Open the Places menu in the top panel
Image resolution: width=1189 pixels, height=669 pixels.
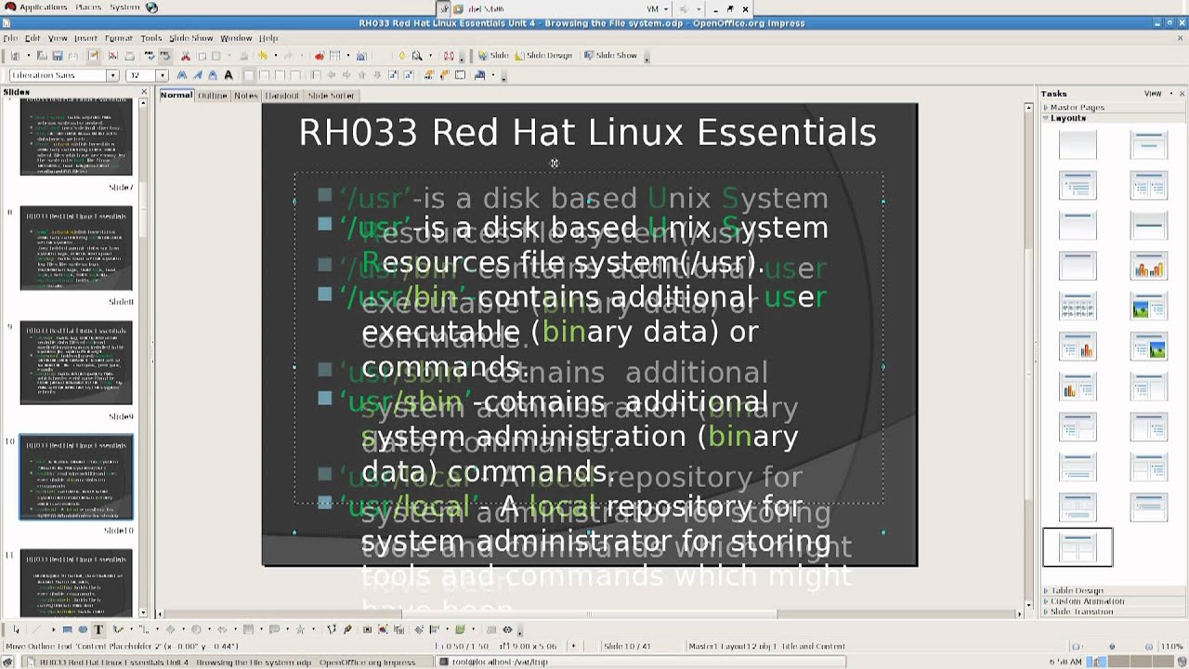pos(88,7)
